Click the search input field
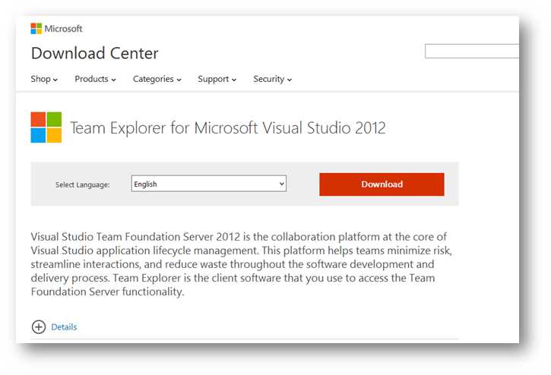Viewport: 551px width, 375px height. (472, 52)
